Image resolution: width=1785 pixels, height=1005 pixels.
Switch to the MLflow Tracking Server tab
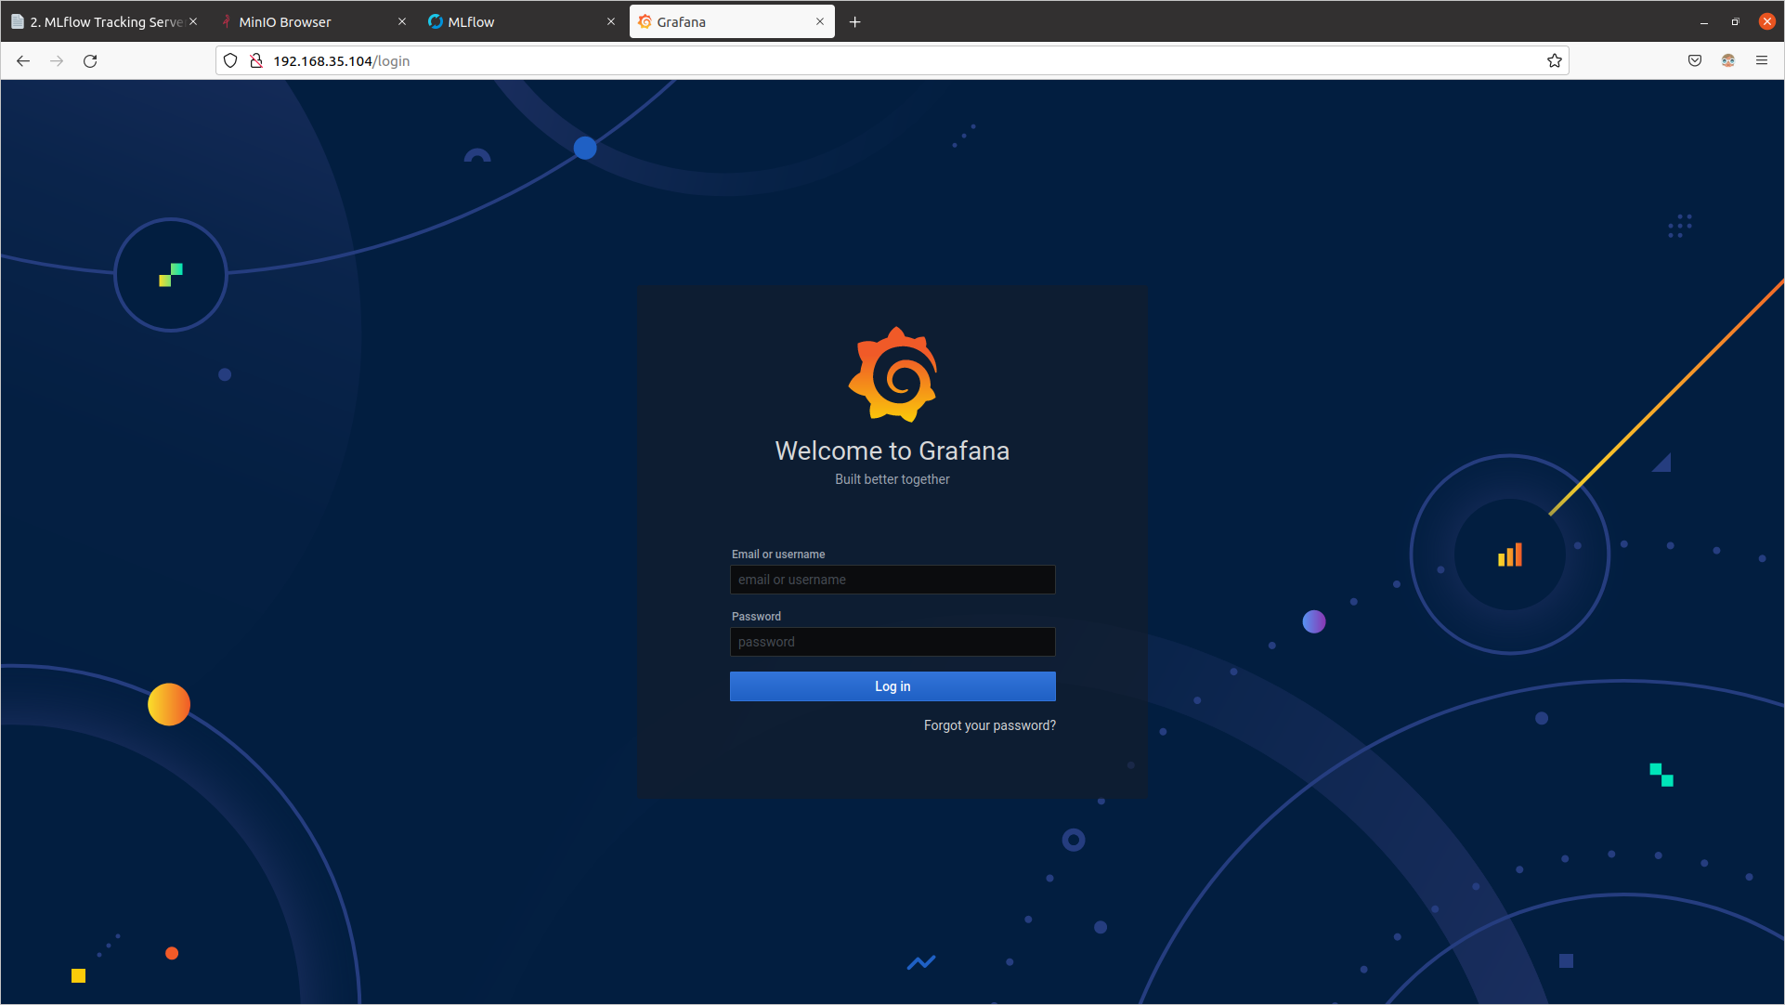tap(104, 21)
